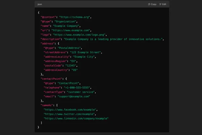Click the "sameAs" key name
The height and width of the screenshot is (135, 202).
click(x=46, y=105)
